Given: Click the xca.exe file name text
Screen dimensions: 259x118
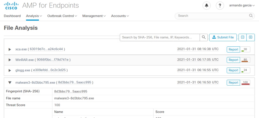Looking at the screenshot, I should coord(21,49).
